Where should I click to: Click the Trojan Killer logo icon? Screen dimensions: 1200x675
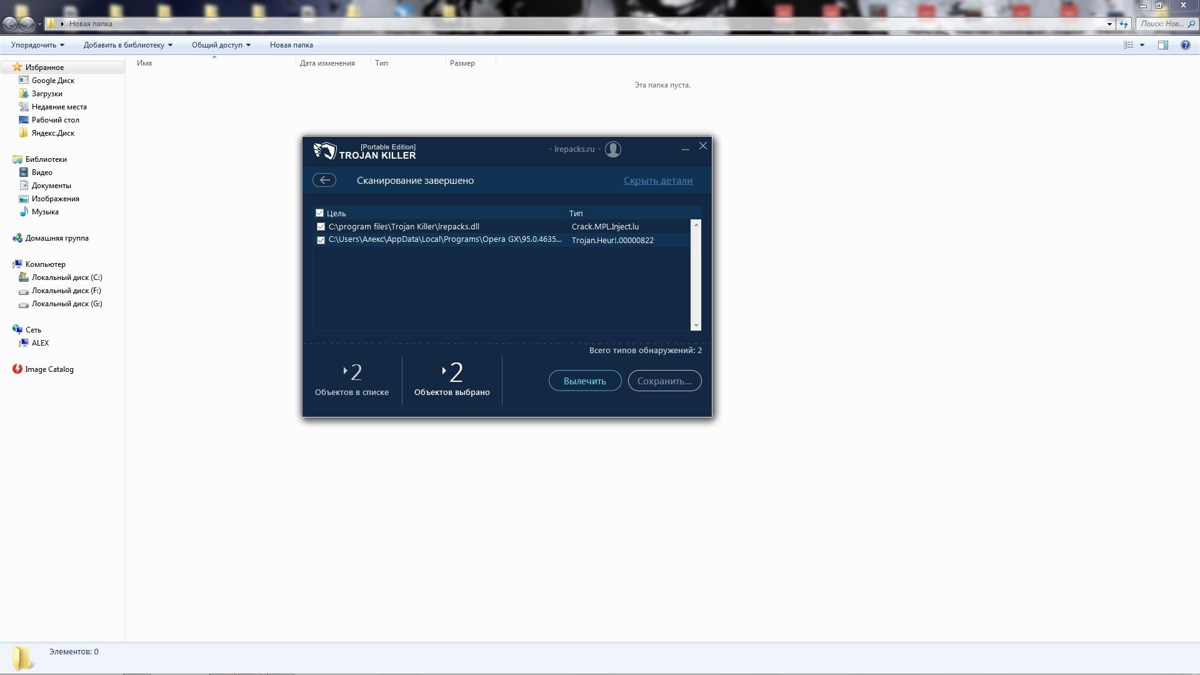325,151
